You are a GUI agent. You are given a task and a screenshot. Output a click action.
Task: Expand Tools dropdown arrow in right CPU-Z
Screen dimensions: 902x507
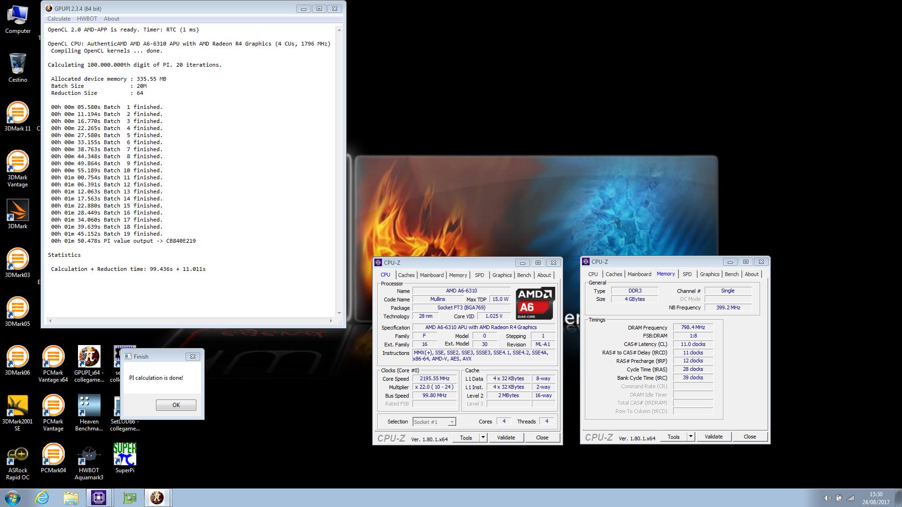tap(691, 437)
